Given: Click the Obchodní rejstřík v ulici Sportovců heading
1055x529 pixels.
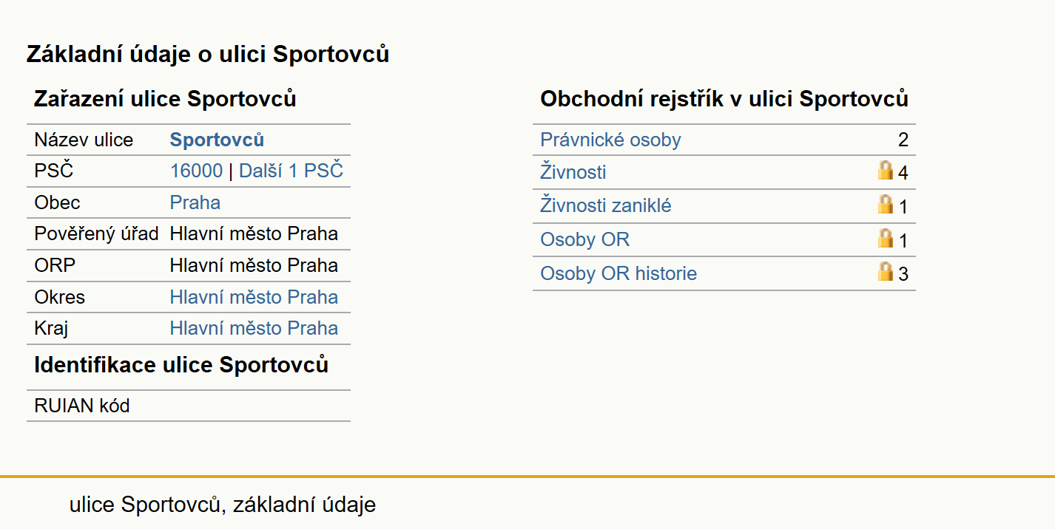Looking at the screenshot, I should pyautogui.click(x=724, y=98).
